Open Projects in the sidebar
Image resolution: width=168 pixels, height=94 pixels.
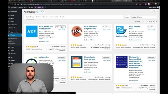click(x=13, y=28)
